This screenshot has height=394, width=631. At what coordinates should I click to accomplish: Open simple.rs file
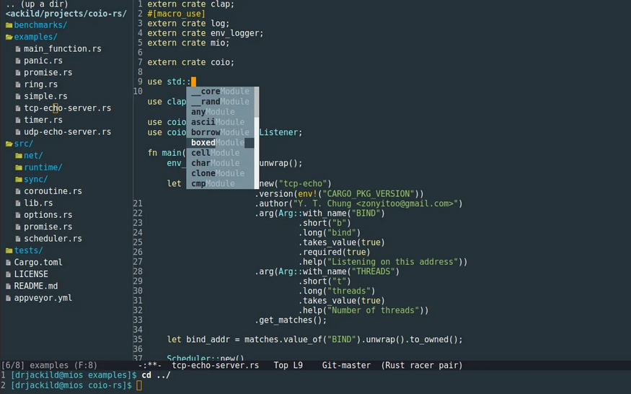[45, 97]
